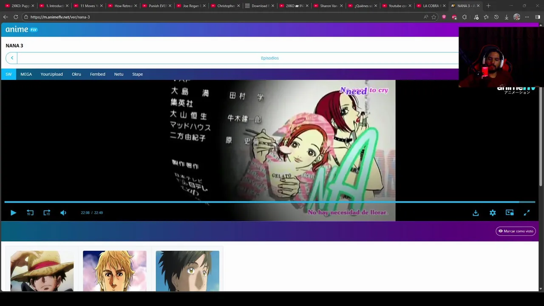The width and height of the screenshot is (544, 306).
Task: Open the dark-haired boy anime thumbnail
Action: point(187,271)
